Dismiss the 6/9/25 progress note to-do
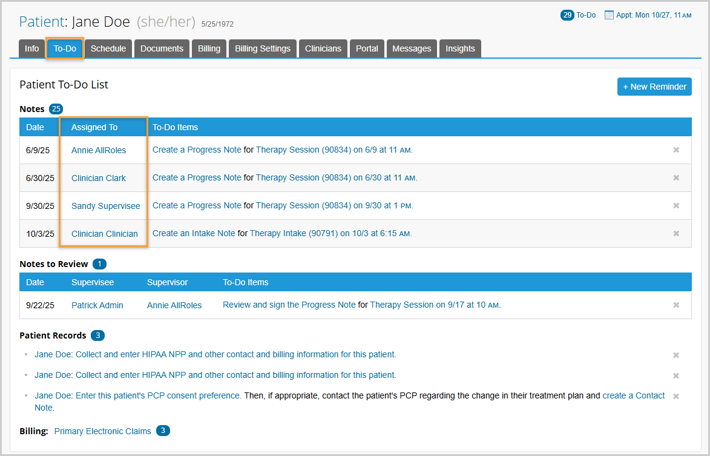The width and height of the screenshot is (710, 456). 676,150
